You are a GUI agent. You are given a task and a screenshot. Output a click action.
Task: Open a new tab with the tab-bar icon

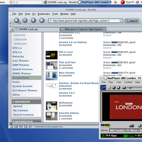click(x=11, y=29)
